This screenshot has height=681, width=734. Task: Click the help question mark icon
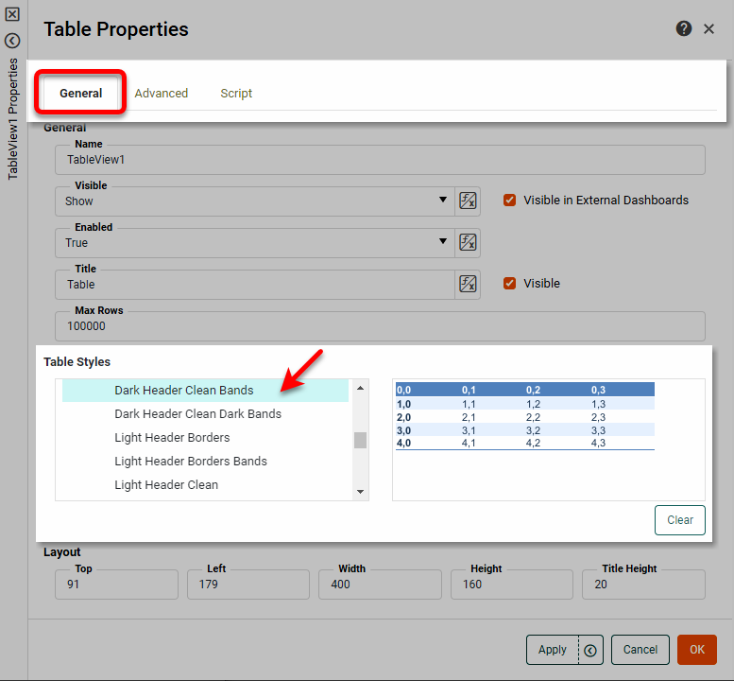[x=684, y=29]
